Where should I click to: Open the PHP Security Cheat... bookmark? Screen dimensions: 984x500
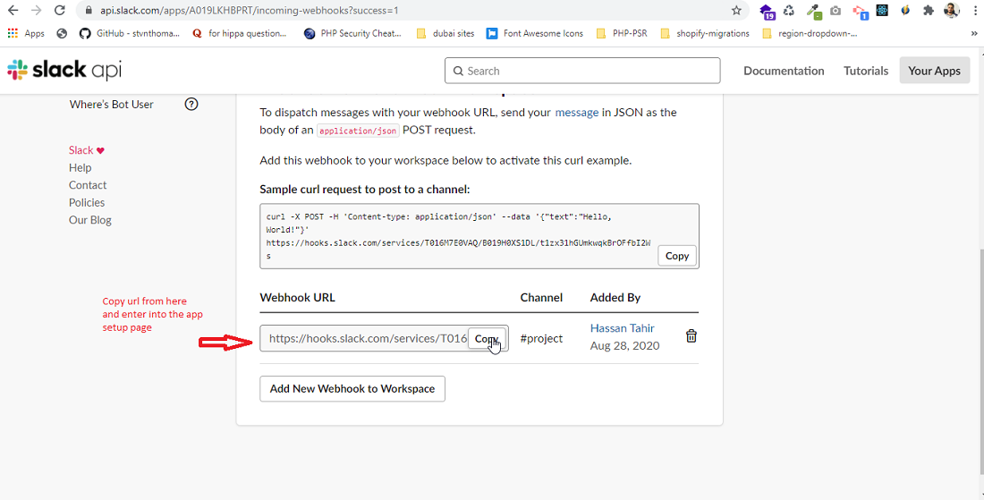(352, 33)
